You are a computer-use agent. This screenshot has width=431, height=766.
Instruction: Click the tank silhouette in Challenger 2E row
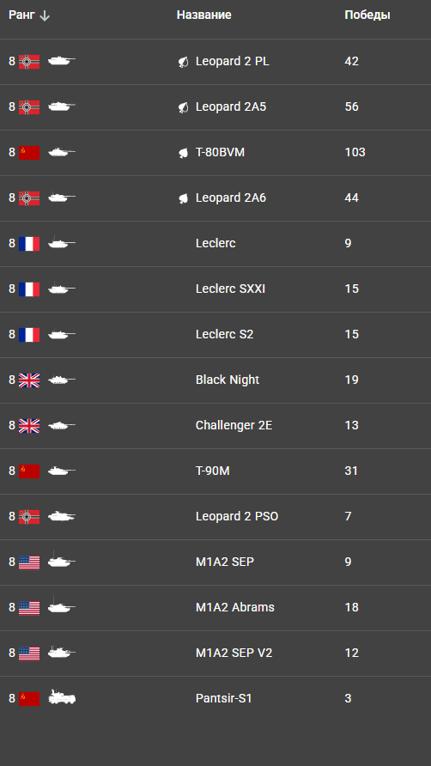click(62, 425)
